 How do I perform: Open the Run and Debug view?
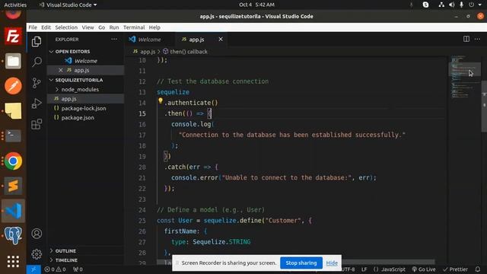click(x=37, y=104)
